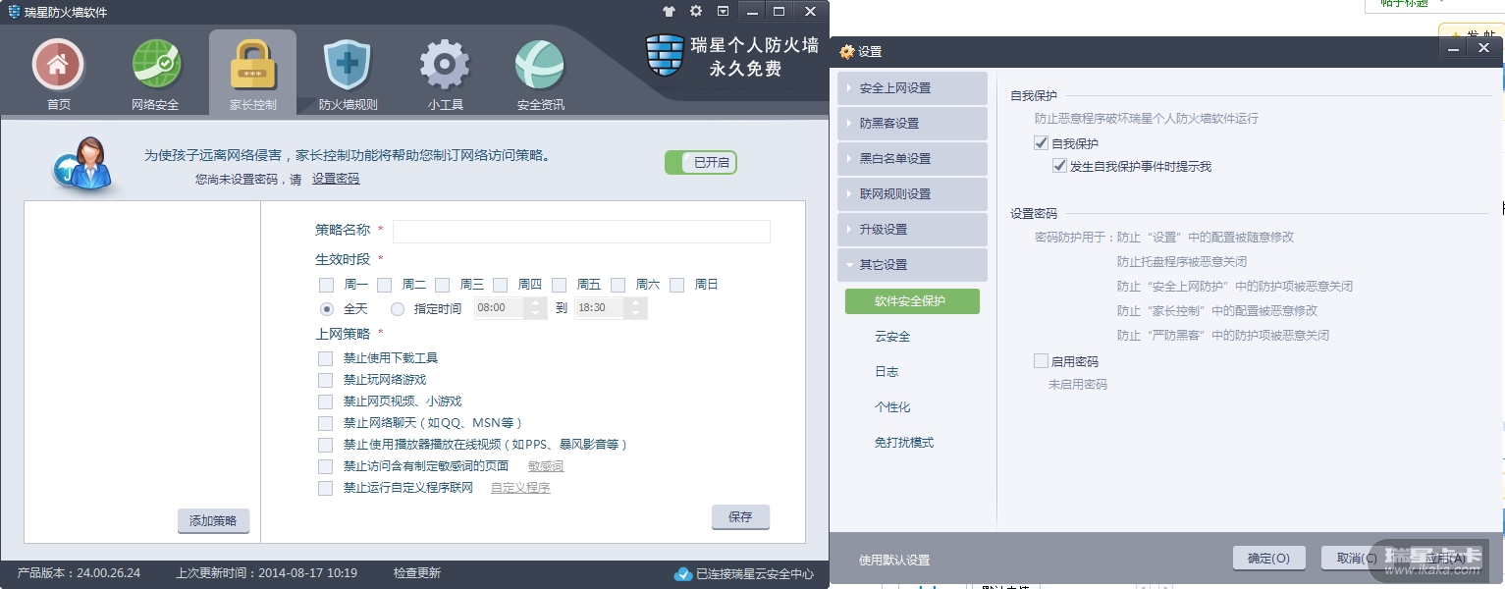Screen dimensions: 1505x589
Task: Select 日志 settings item
Action: (887, 372)
